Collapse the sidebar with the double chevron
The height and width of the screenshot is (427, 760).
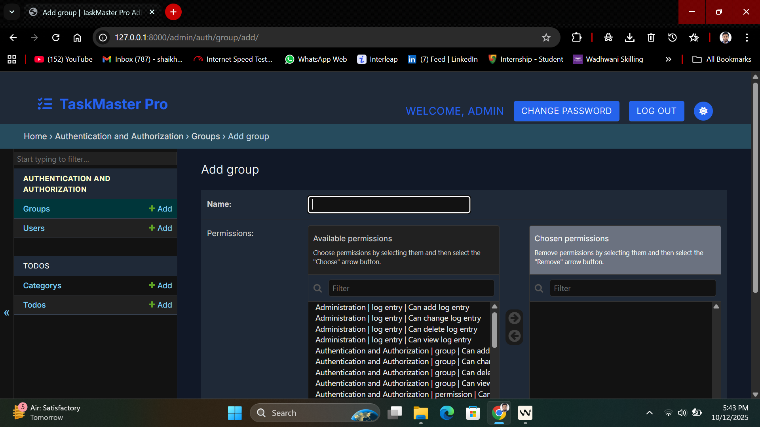pyautogui.click(x=7, y=313)
